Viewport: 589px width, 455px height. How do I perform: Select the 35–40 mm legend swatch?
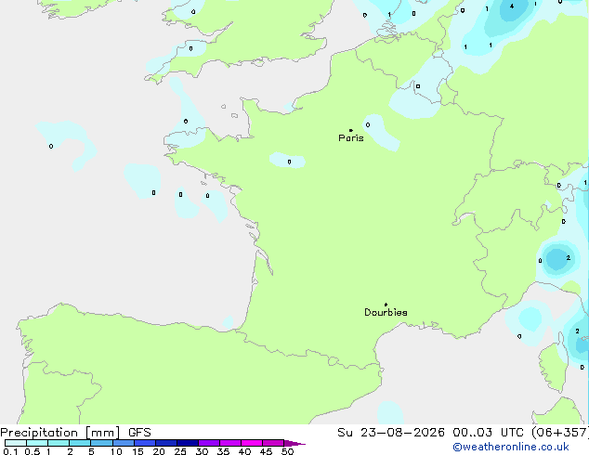(229, 443)
